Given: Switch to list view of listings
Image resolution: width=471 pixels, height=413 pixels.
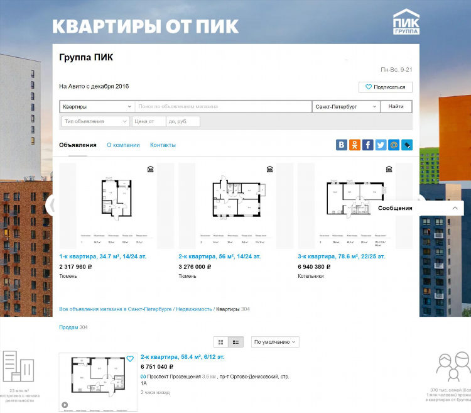Looking at the screenshot, I should 235,342.
